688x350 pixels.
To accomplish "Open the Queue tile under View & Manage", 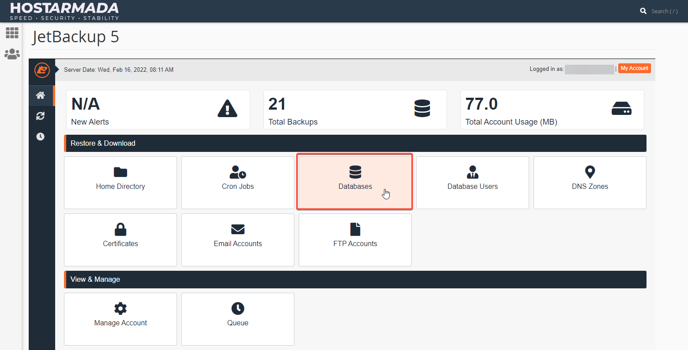I will tap(237, 319).
